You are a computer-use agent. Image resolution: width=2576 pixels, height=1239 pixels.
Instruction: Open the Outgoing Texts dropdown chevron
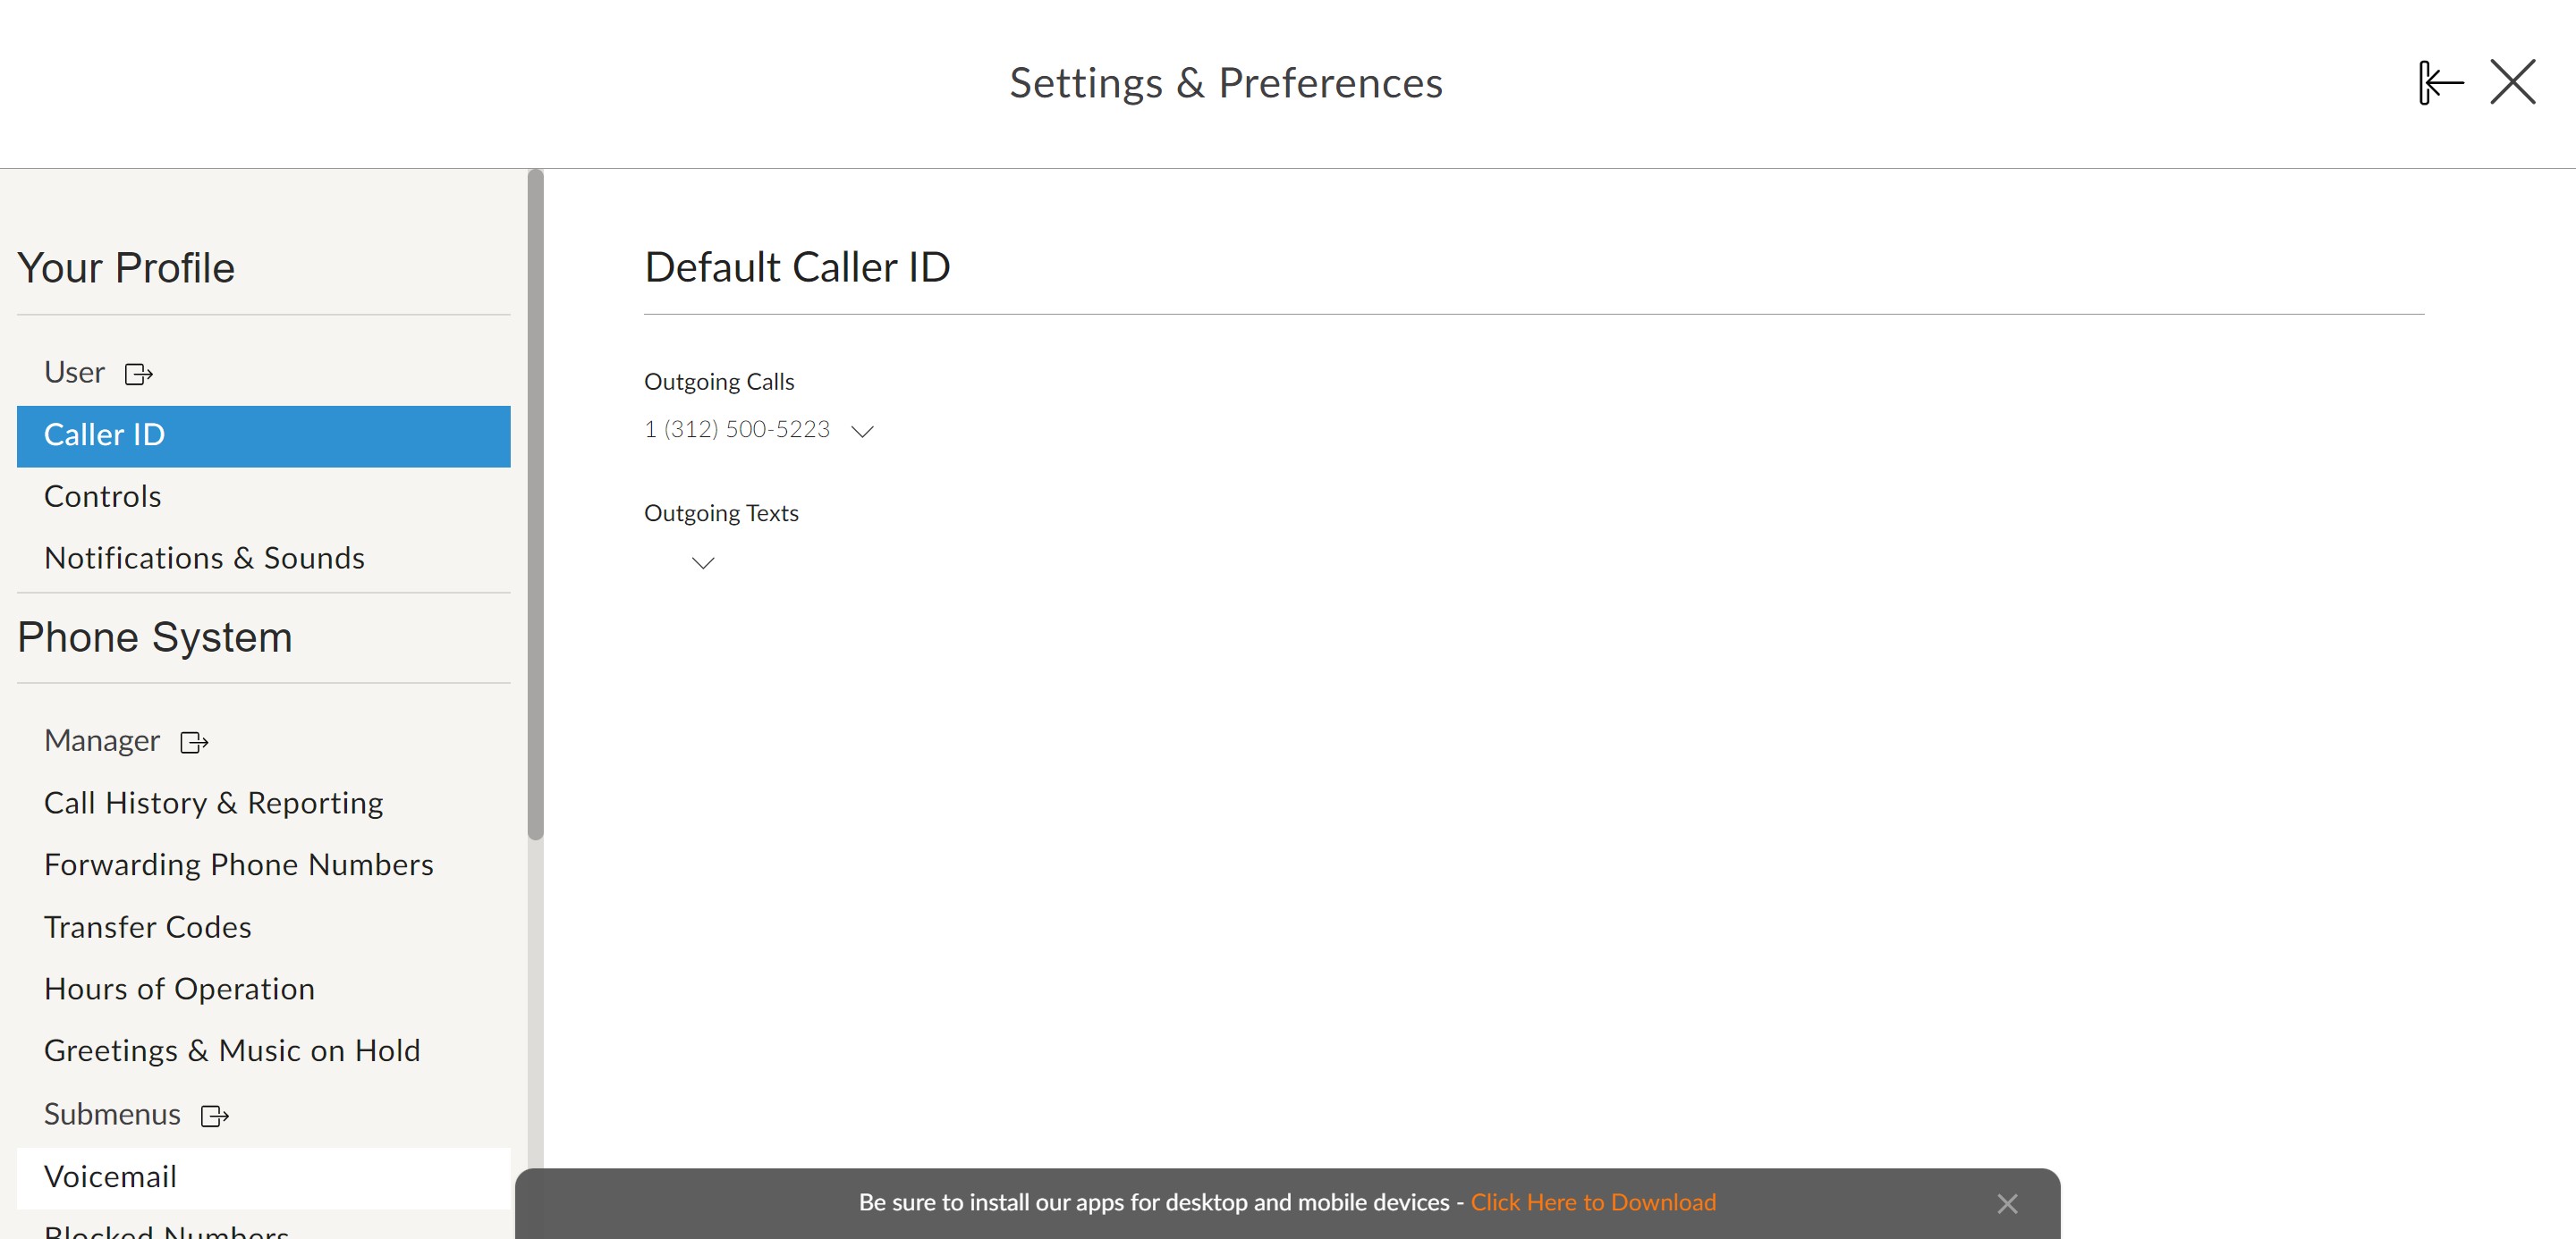703,563
